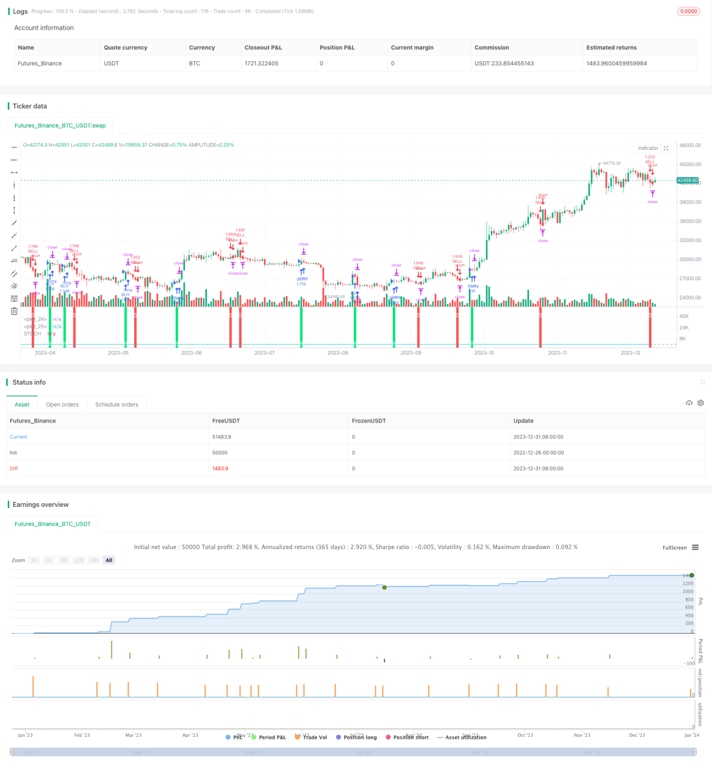Switch to the Schedule orders tab
This screenshot has width=712, height=768.
tap(117, 405)
